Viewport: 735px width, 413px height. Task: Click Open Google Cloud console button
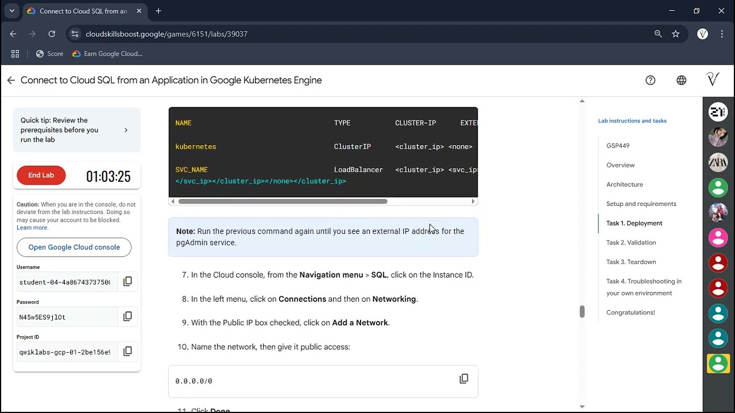coord(74,247)
